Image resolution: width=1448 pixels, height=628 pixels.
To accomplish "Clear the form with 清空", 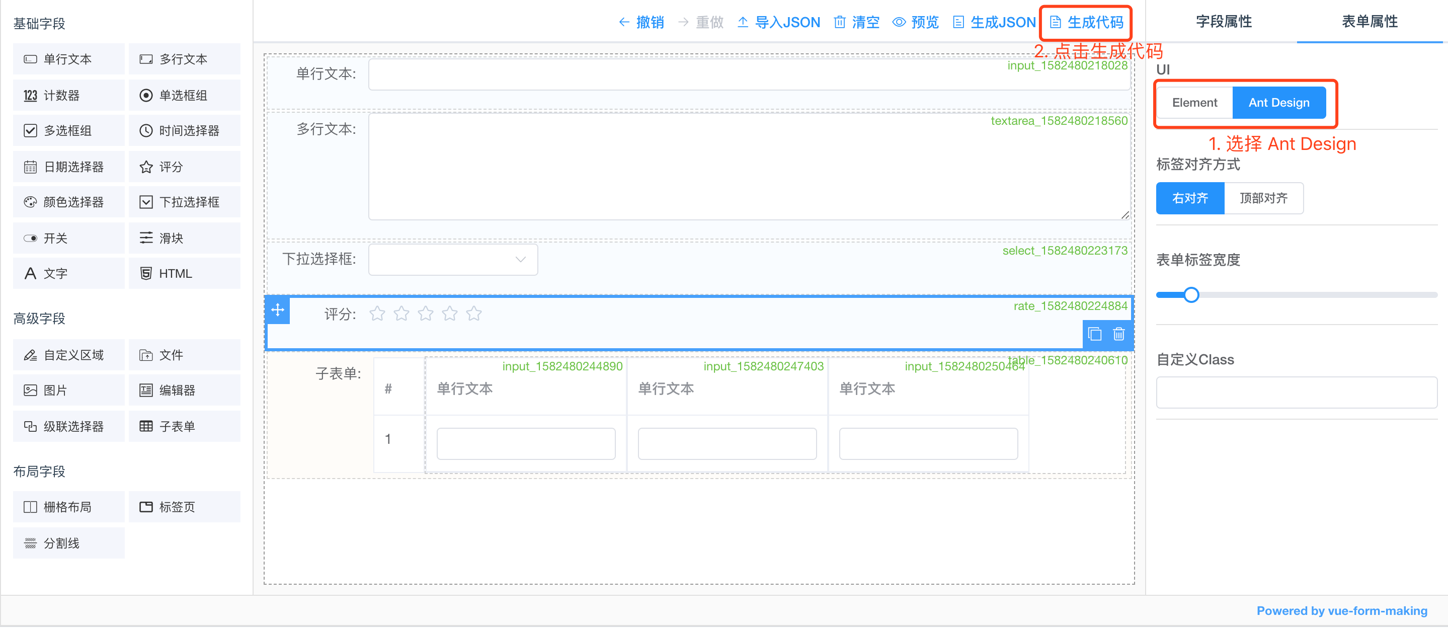I will pos(857,23).
